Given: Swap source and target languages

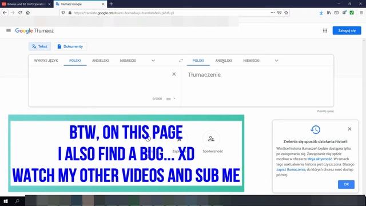Looking at the screenshot, I should click(181, 61).
